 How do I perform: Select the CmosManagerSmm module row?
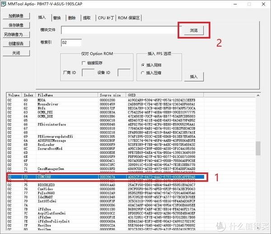105,169
